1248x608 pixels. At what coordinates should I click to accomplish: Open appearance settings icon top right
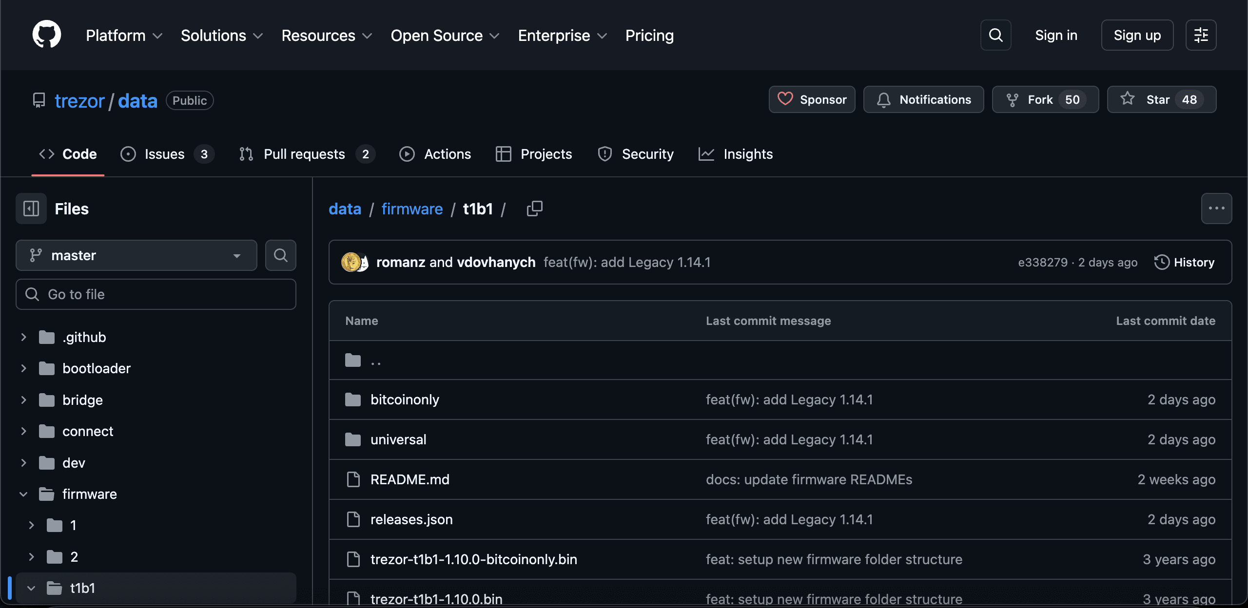point(1201,35)
